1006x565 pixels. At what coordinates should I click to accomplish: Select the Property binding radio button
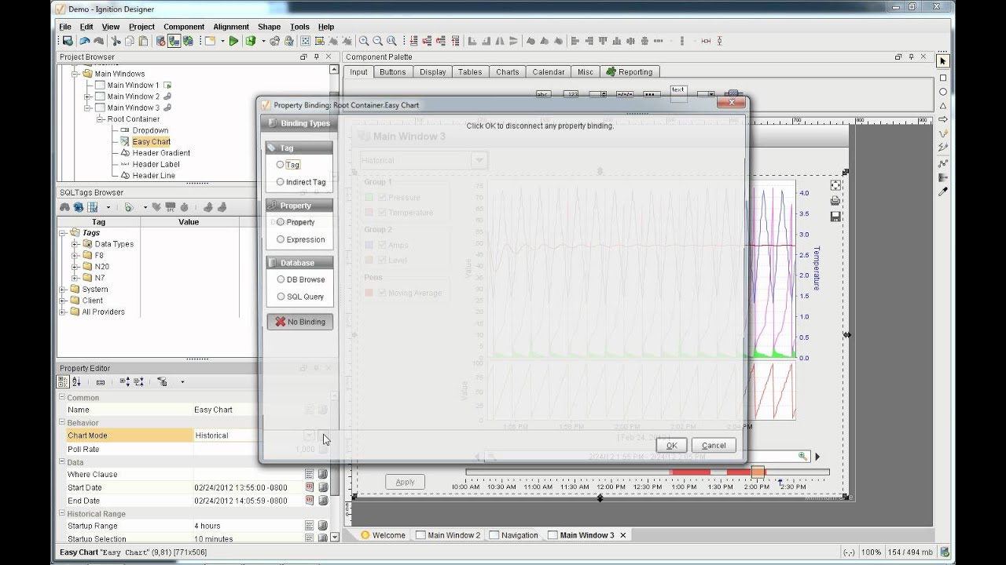click(x=281, y=222)
